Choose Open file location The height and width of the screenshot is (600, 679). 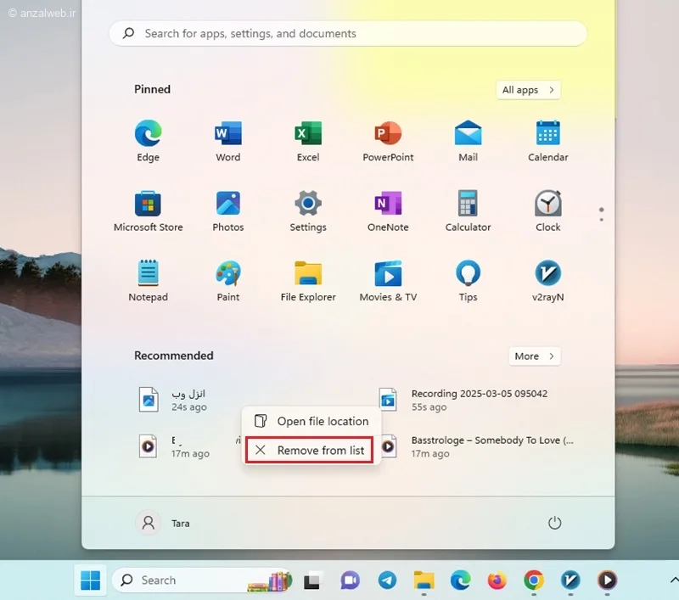[x=312, y=422]
